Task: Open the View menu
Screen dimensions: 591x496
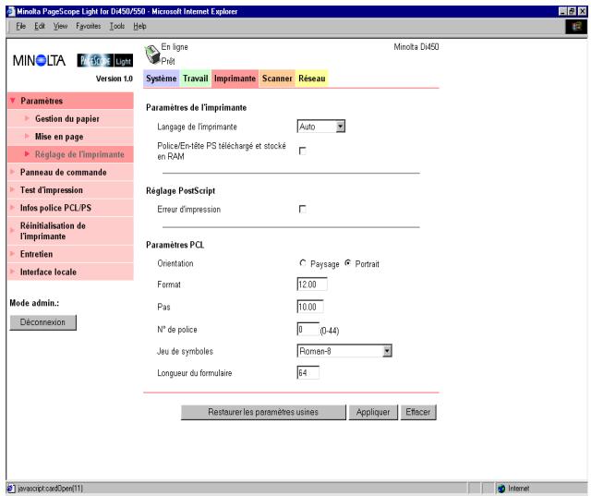Action: click(x=60, y=26)
